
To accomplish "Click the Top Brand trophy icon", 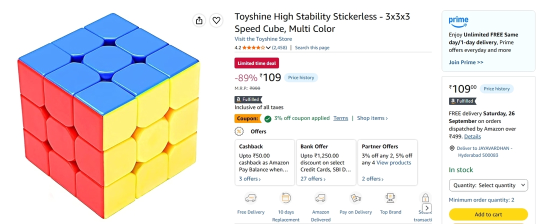I will (390, 198).
